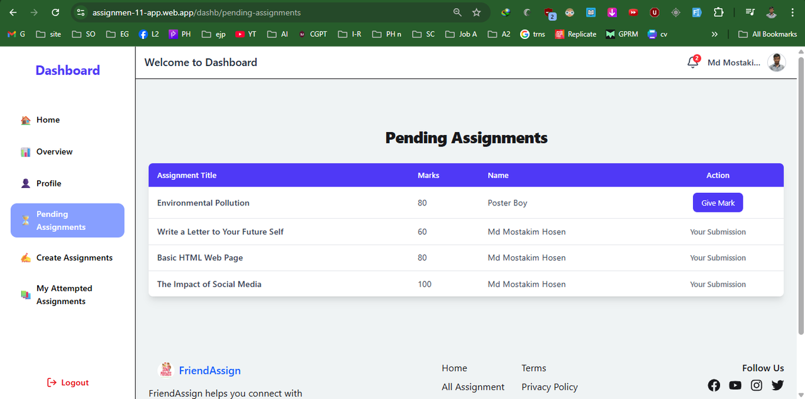
Task: Open the YouTube icon in footer
Action: 735,385
